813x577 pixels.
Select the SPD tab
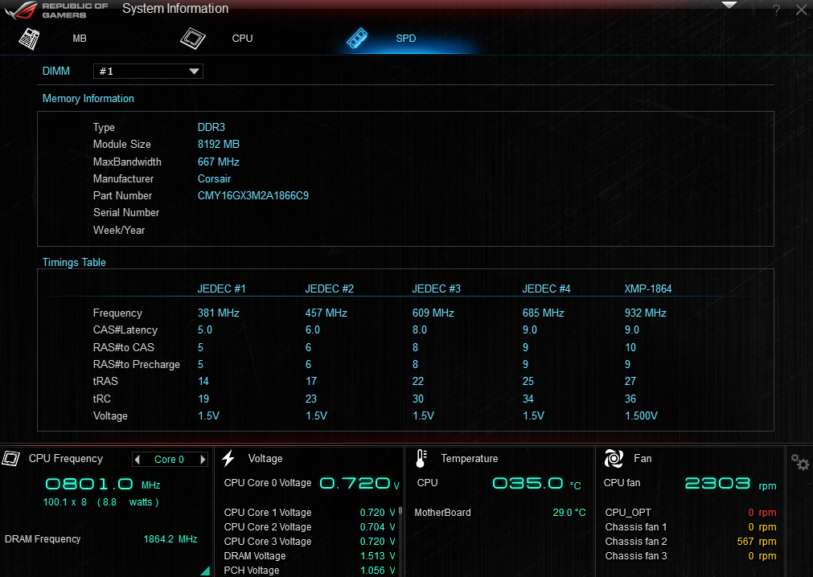pos(405,39)
